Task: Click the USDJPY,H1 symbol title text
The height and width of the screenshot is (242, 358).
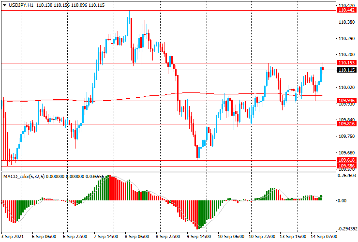Action: point(21,5)
